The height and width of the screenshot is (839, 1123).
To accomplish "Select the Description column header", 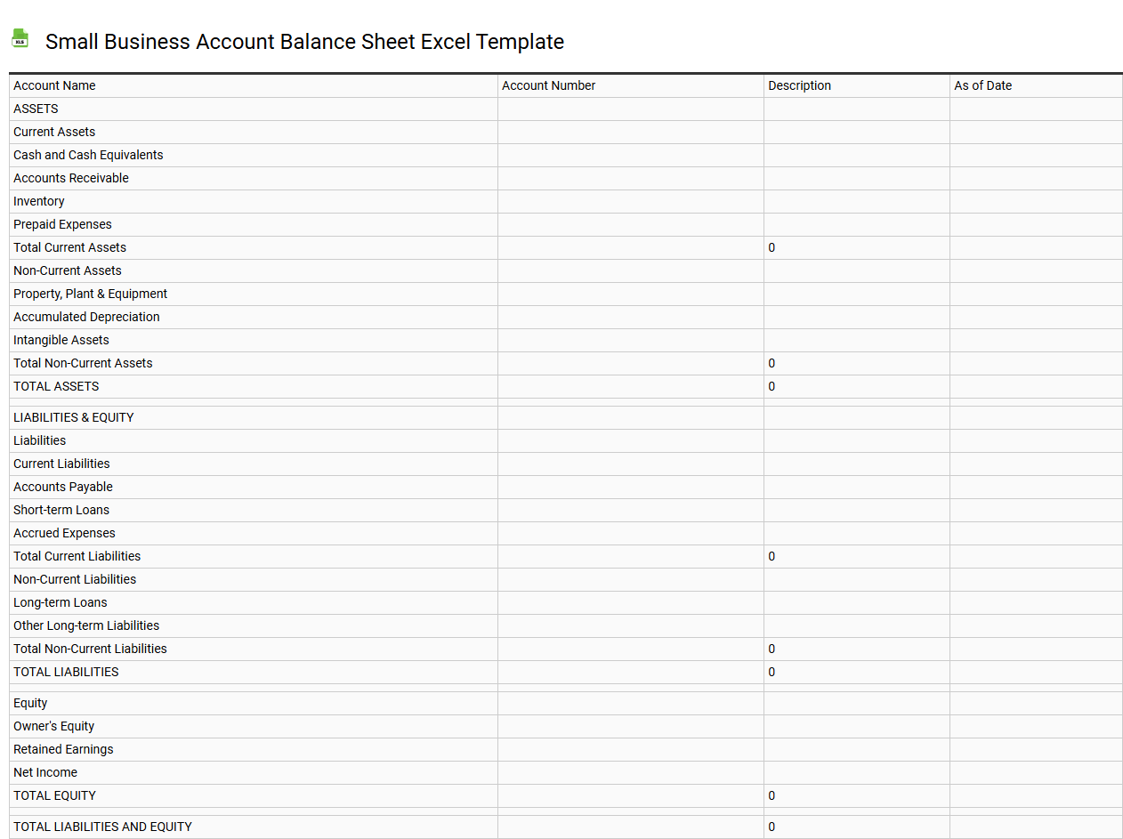I will (x=799, y=85).
